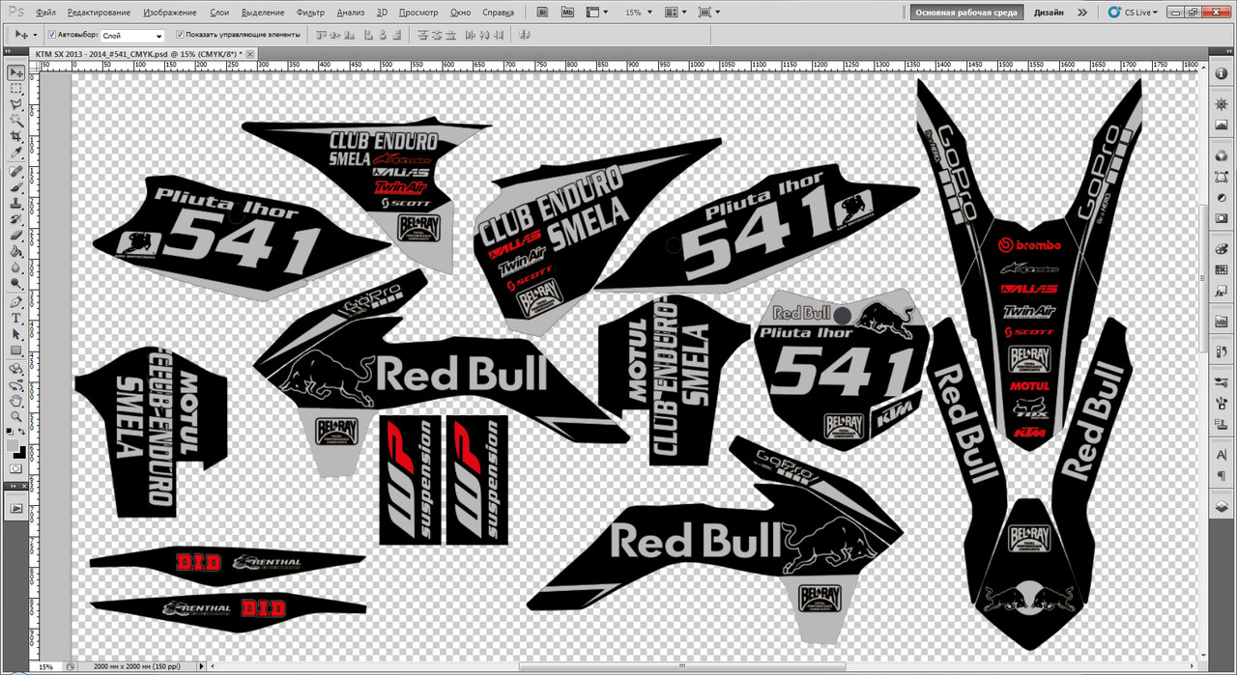
Task: Select the Dodge tool
Action: (16, 284)
